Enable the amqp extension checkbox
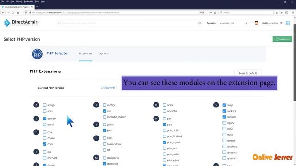296x166 pixels. (x=44, y=105)
